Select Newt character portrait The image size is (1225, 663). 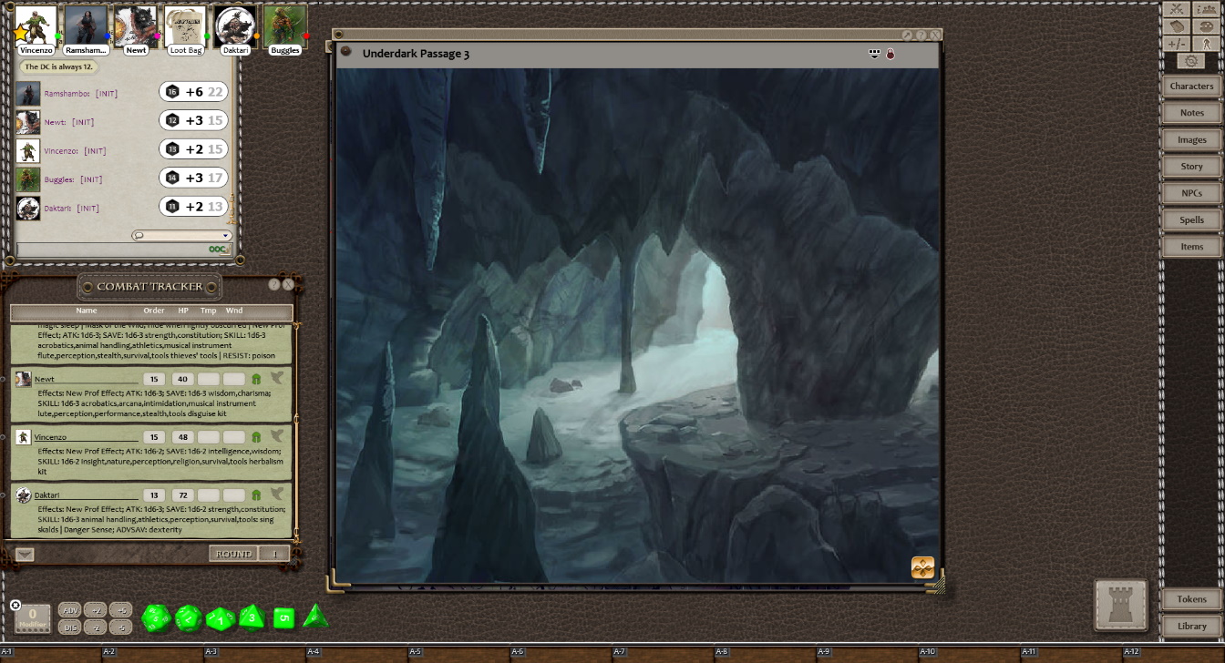click(x=136, y=25)
